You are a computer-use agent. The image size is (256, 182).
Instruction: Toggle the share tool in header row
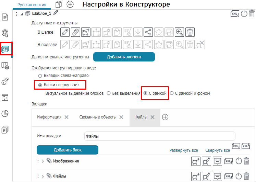pyautogui.click(x=148, y=32)
